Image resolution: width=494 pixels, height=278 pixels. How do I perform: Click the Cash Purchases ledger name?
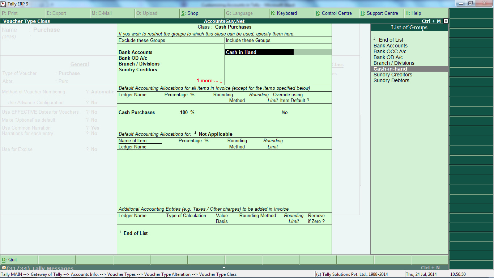pyautogui.click(x=137, y=112)
